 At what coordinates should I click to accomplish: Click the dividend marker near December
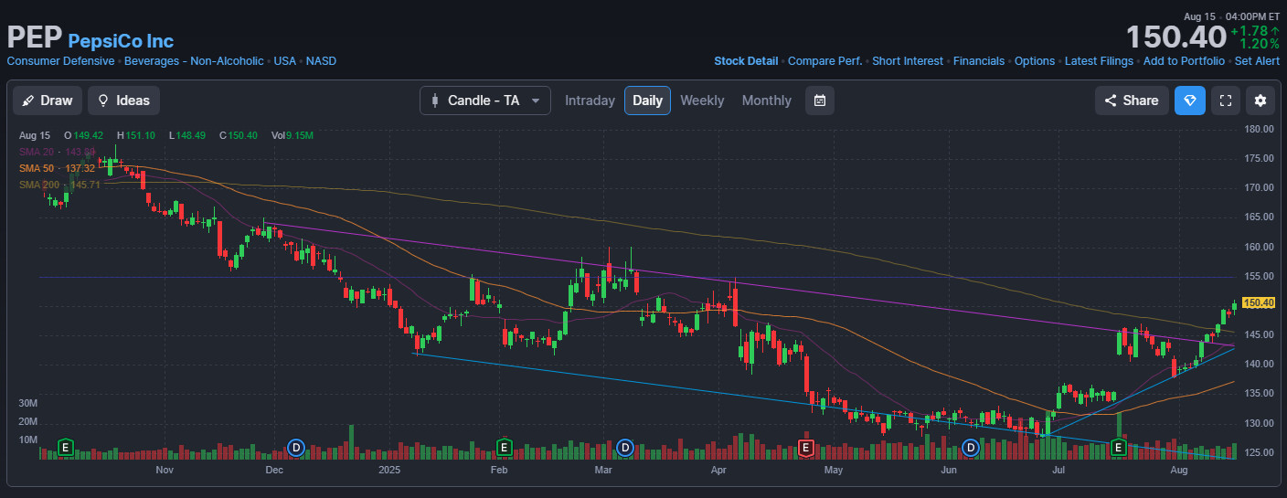point(295,447)
